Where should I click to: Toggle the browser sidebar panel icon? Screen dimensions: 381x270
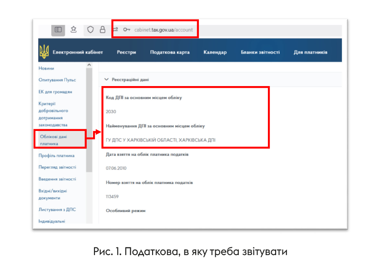pyautogui.click(x=58, y=30)
